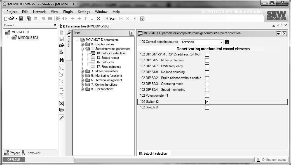Check Potentiometer f1 checkbox

pyautogui.click(x=207, y=96)
